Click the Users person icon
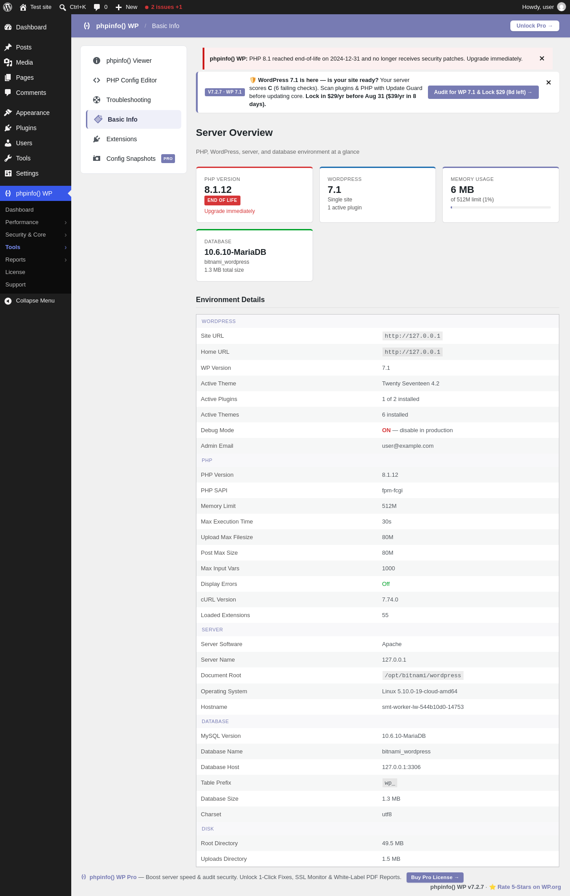The image size is (570, 896). (8, 143)
